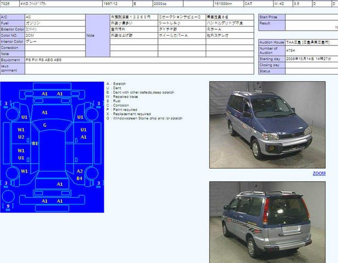Select the color number value 2CM

(x=30, y=35)
